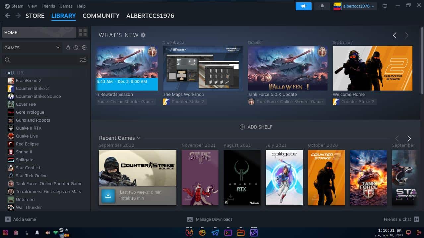
Task: Collapse the ALL games category
Action: [4, 73]
